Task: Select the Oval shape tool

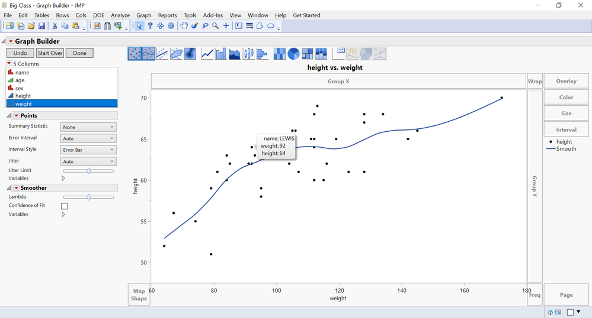Action: [x=270, y=25]
